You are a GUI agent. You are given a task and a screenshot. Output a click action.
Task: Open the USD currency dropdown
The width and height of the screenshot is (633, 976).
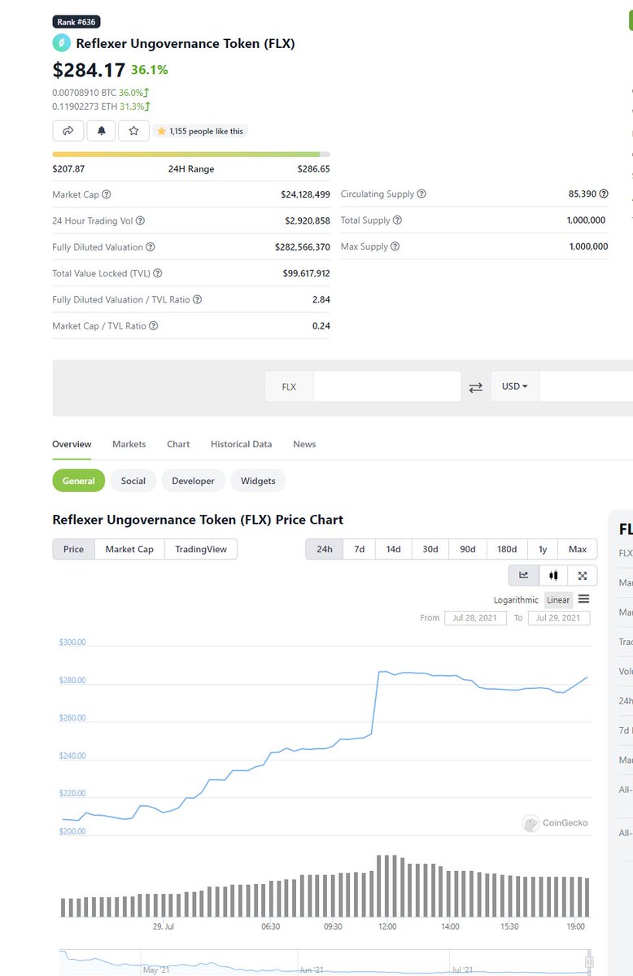point(515,386)
